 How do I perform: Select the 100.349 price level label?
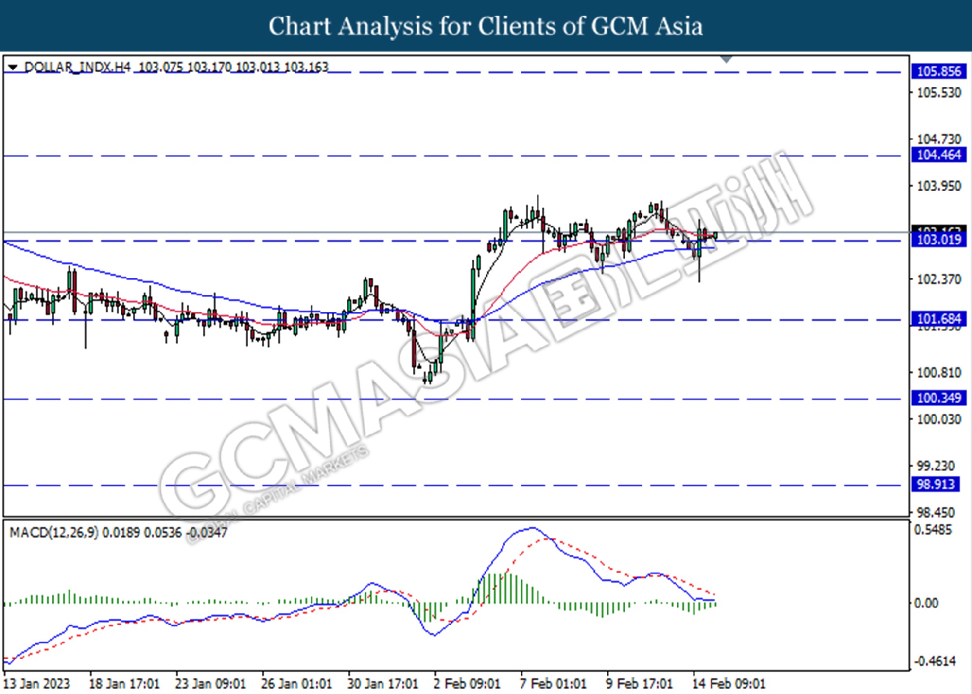(938, 398)
